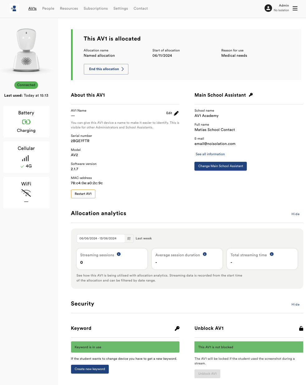Open the AV1s tab
The image size is (306, 385).
[x=32, y=8]
